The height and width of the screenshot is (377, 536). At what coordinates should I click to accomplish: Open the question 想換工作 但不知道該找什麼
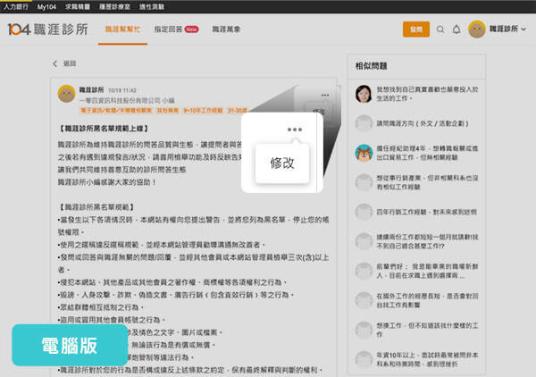(427, 330)
